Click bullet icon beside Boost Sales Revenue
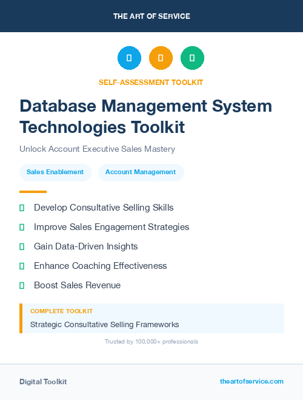The width and height of the screenshot is (303, 400). (22, 285)
